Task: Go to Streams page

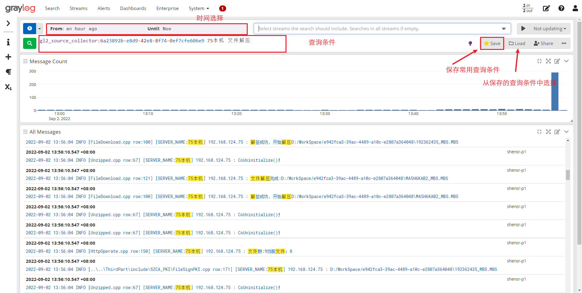Action: pyautogui.click(x=79, y=8)
